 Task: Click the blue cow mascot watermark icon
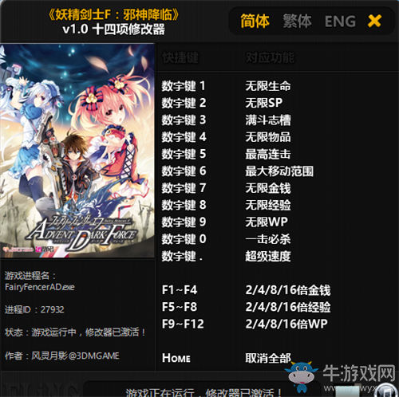pos(302,376)
